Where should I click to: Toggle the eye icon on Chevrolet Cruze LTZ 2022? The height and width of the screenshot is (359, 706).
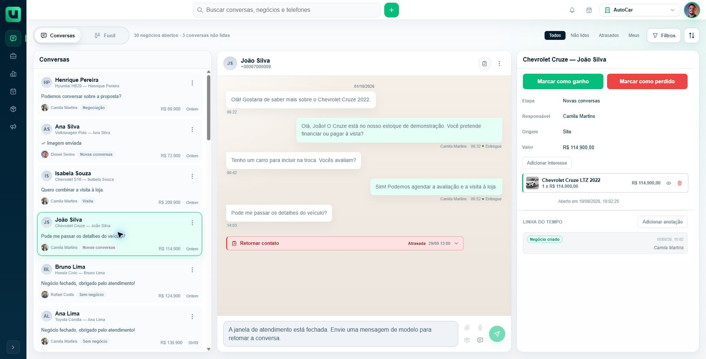pyautogui.click(x=668, y=183)
